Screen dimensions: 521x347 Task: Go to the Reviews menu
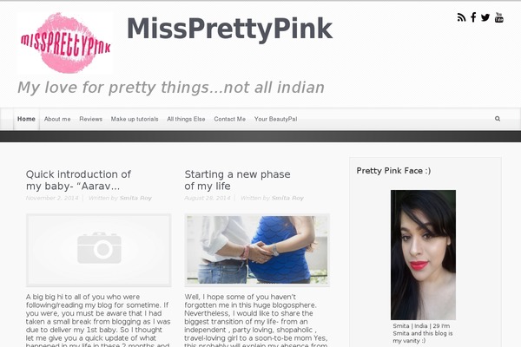(x=90, y=119)
